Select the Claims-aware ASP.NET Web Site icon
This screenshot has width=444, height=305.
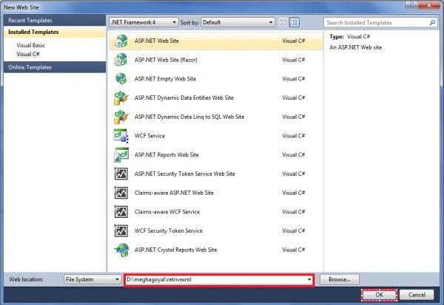coord(121,193)
